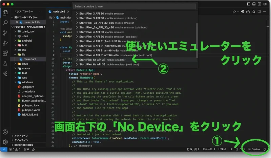Screen dimensions: 271x158
Task: Expand the .dart_tool folder
Action: [x=28, y=31]
